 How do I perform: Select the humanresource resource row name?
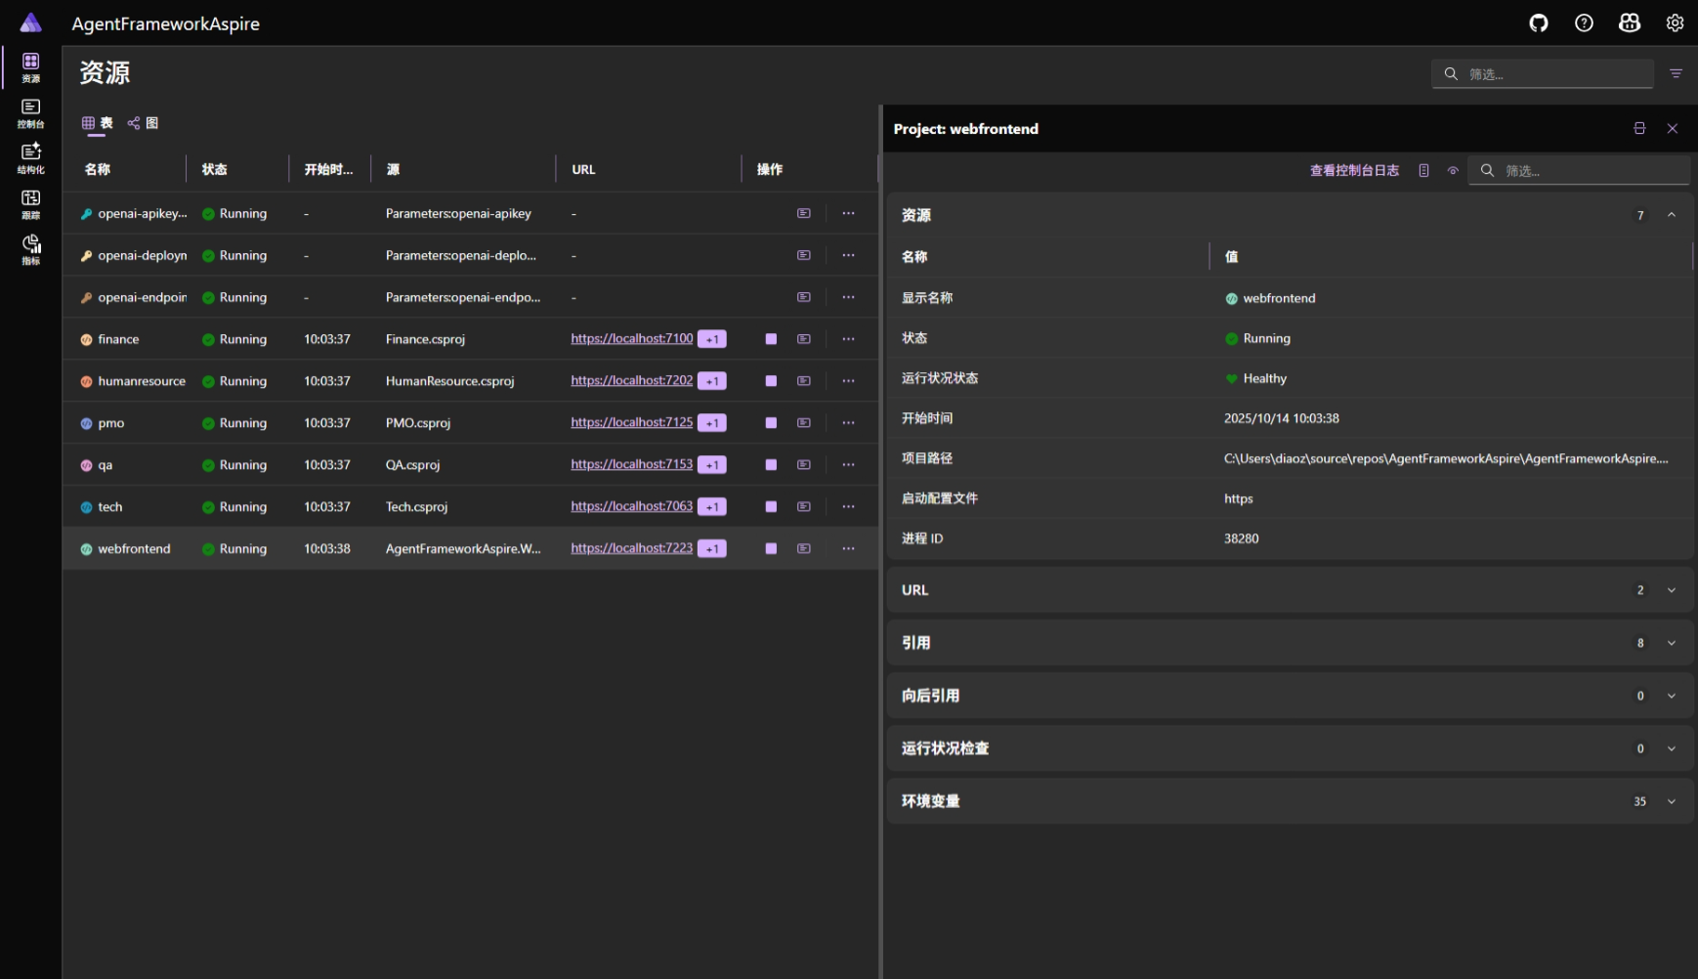[142, 381]
